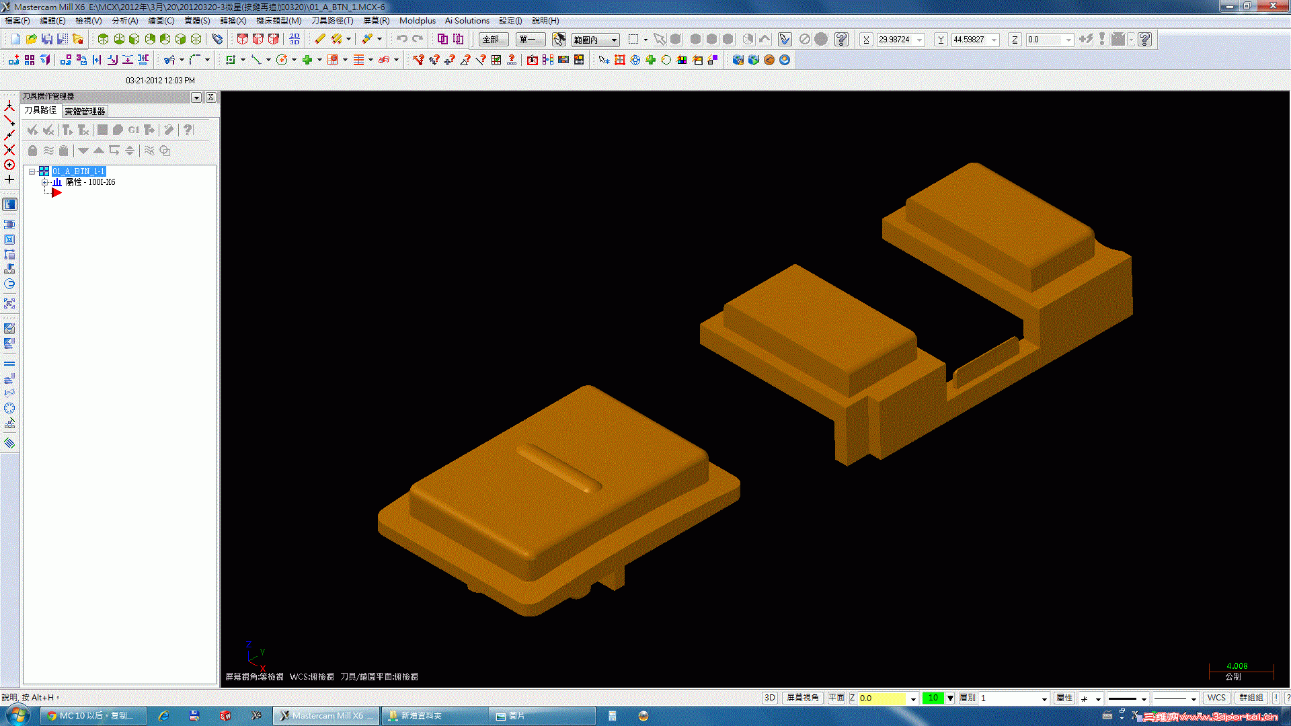Click the lock operations padlock icon

[32, 151]
